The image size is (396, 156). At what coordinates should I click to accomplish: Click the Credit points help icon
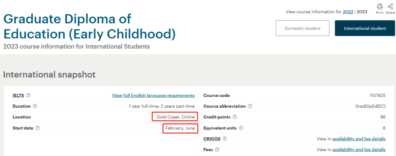pyautogui.click(x=235, y=117)
